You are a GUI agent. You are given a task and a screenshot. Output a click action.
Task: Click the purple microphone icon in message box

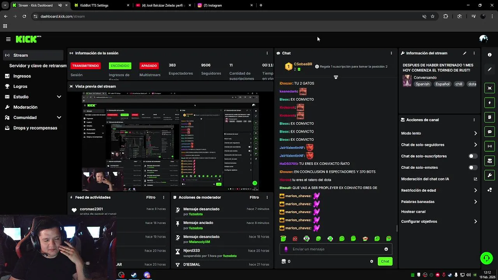[x=286, y=249]
